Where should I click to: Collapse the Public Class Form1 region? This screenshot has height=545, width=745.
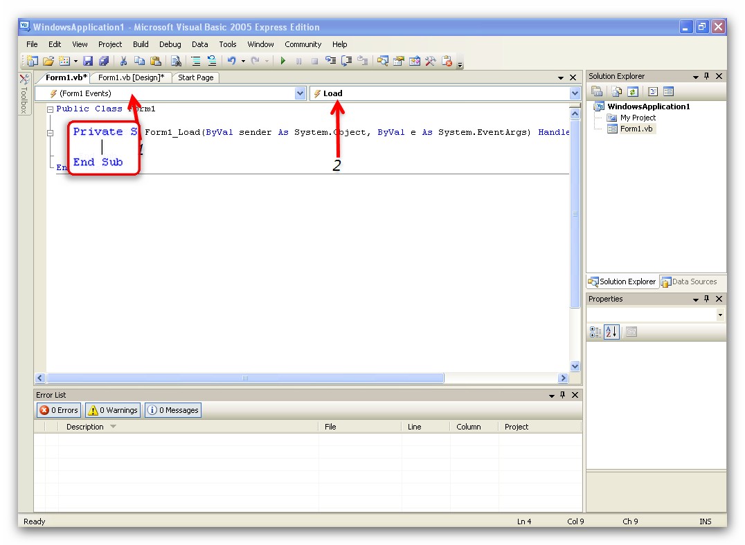coord(50,109)
